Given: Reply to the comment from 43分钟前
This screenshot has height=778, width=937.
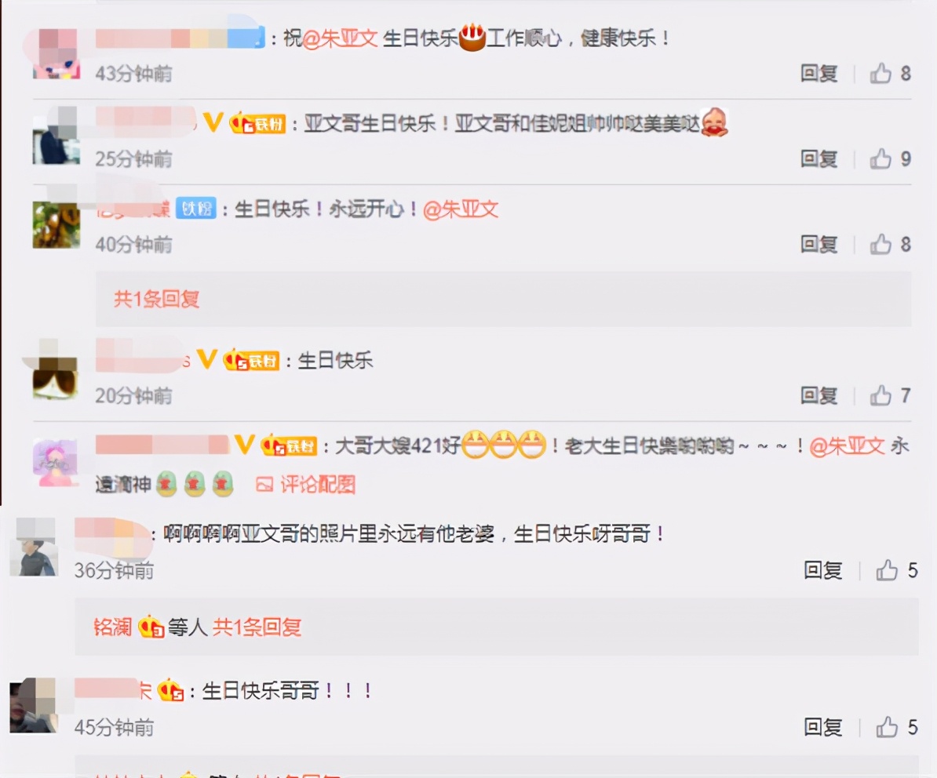Looking at the screenshot, I should pos(819,74).
